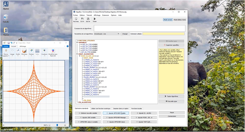Click the zoom-in plus icon in Paint
This screenshot has width=245, height=132.
tap(65, 125)
